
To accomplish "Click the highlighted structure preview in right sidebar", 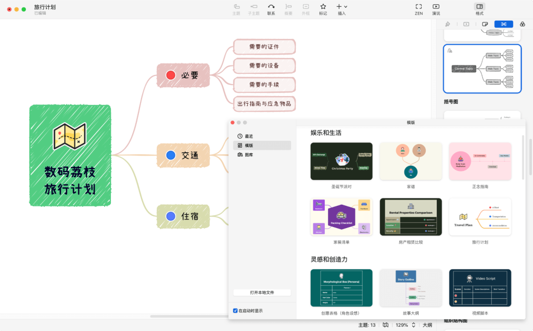I will (482, 68).
